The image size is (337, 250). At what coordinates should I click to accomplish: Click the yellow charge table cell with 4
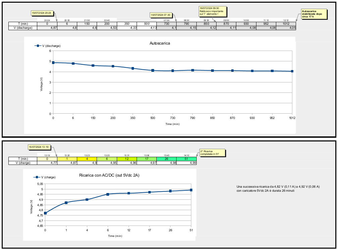87,159
